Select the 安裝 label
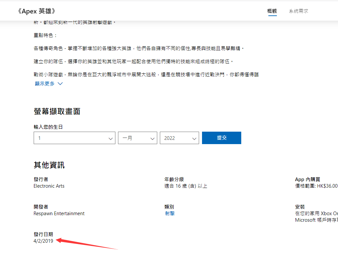The width and height of the screenshot is (338, 262). (x=300, y=207)
